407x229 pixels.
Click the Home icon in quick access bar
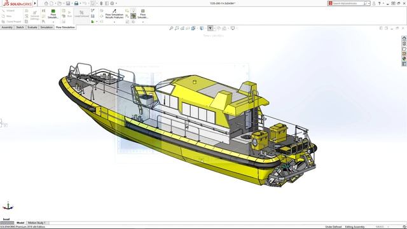46,3
